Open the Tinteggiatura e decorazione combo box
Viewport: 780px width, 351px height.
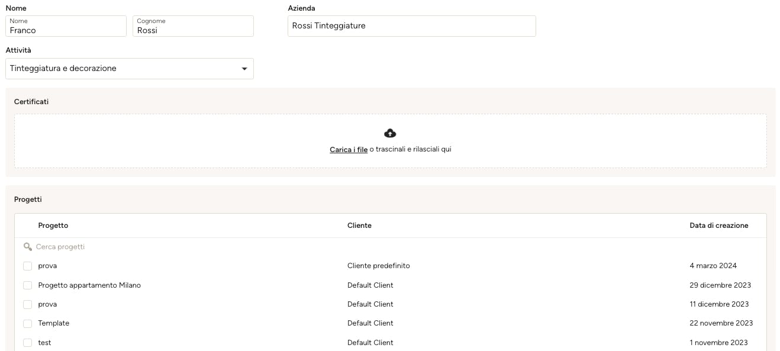[130, 69]
